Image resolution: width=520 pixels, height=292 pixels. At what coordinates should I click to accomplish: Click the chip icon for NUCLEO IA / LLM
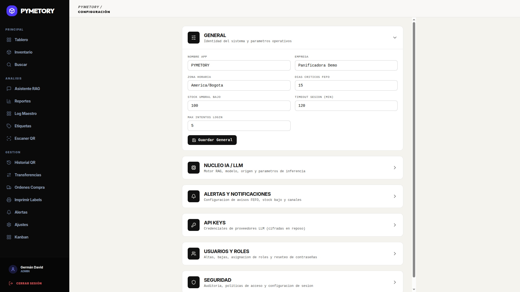pos(194,168)
